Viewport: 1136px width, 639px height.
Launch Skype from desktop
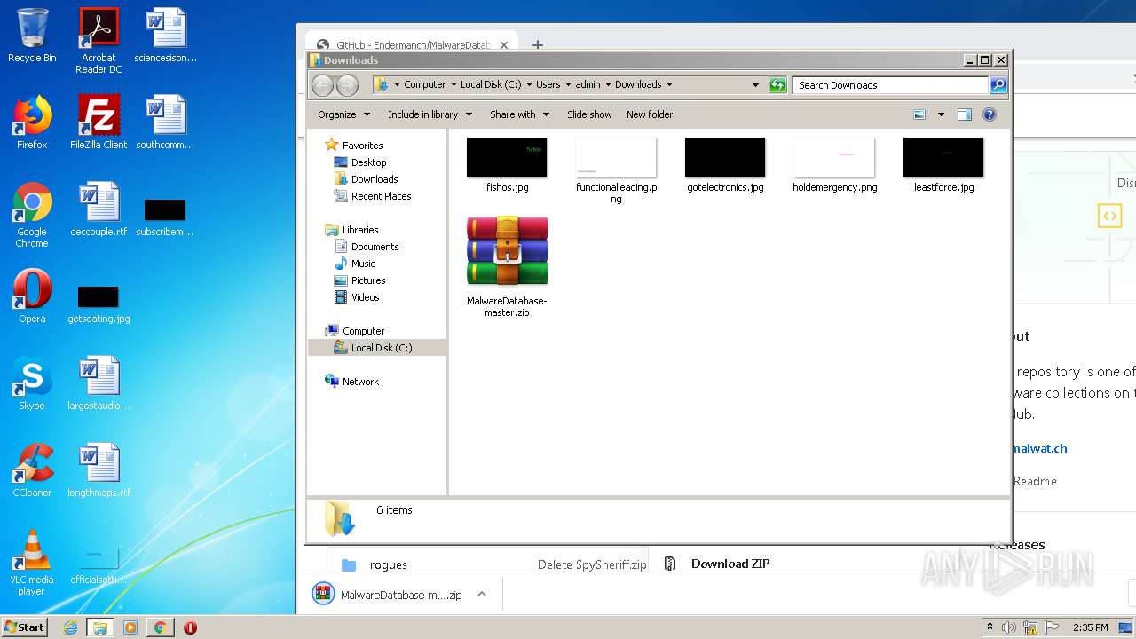pos(32,383)
